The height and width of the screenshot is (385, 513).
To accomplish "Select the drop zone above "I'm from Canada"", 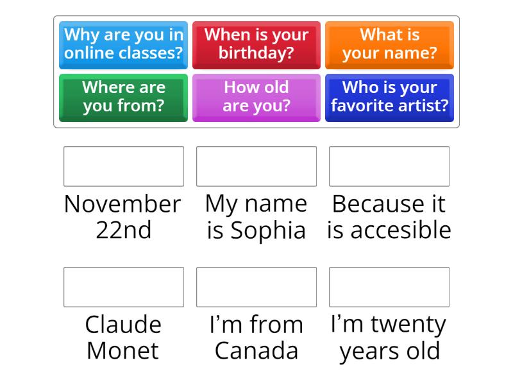I will [x=256, y=287].
